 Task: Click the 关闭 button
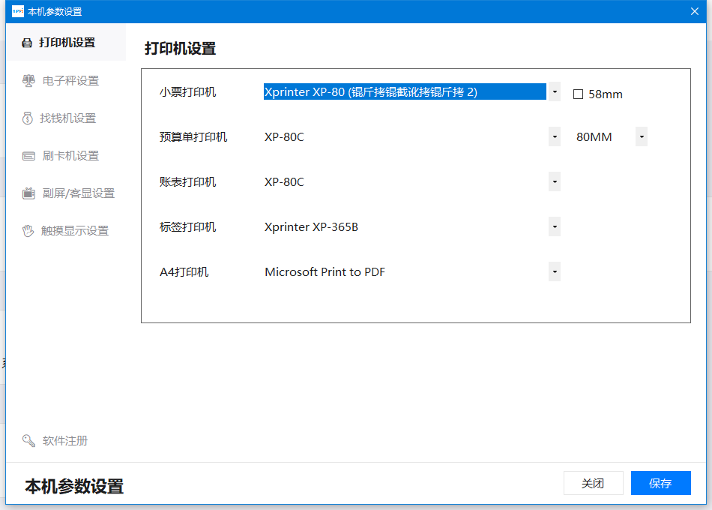coord(593,483)
